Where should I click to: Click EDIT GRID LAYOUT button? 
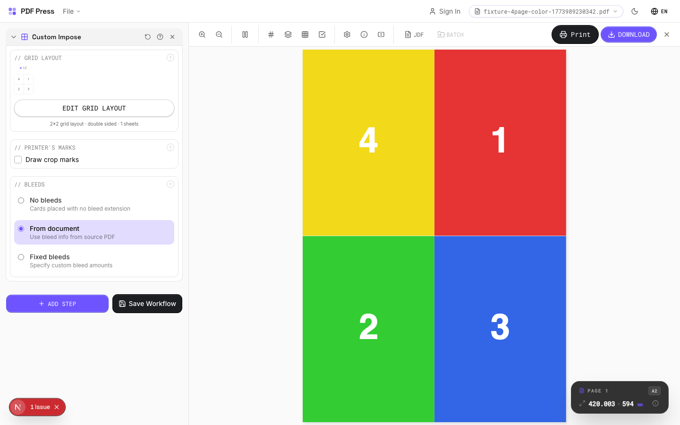point(94,108)
